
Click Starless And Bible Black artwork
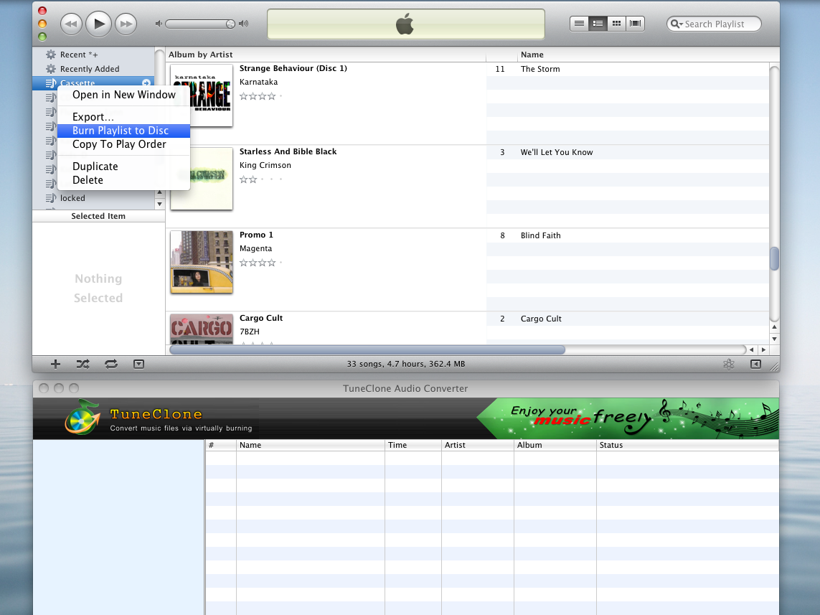tap(211, 179)
